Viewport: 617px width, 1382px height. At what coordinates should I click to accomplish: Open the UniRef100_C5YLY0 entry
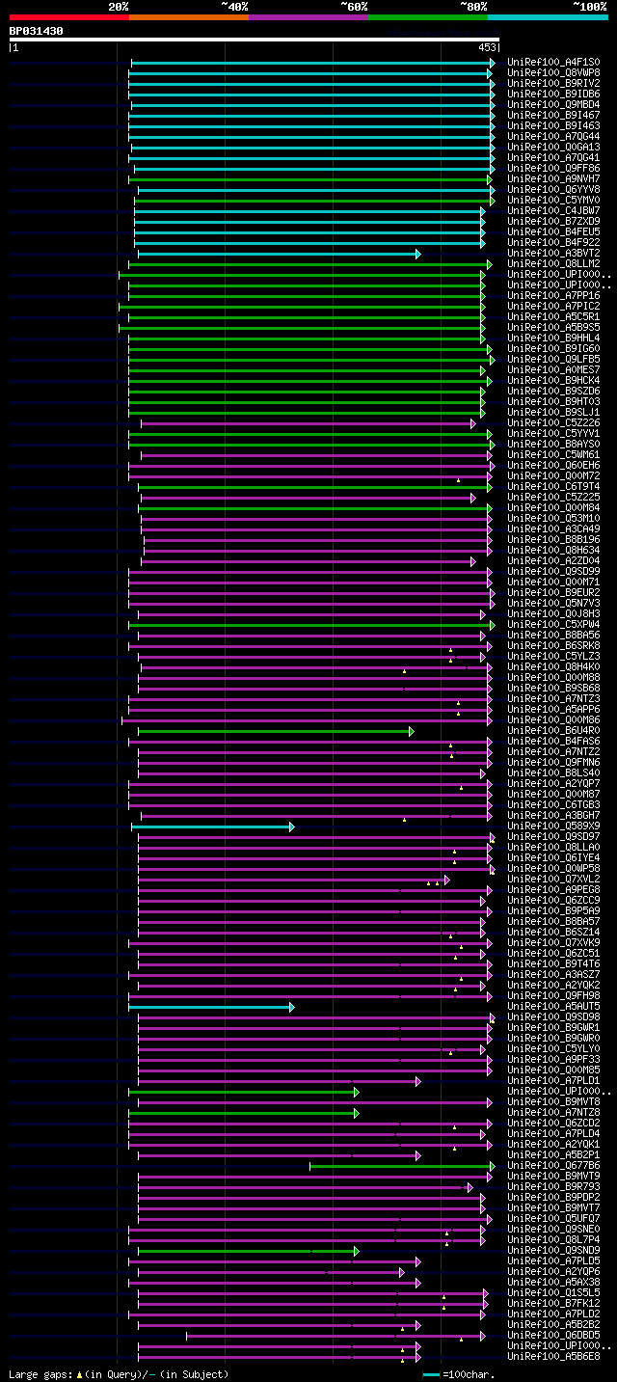click(553, 1048)
